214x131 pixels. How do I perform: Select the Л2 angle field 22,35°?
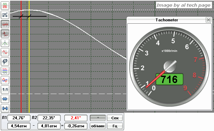[x=49, y=118]
